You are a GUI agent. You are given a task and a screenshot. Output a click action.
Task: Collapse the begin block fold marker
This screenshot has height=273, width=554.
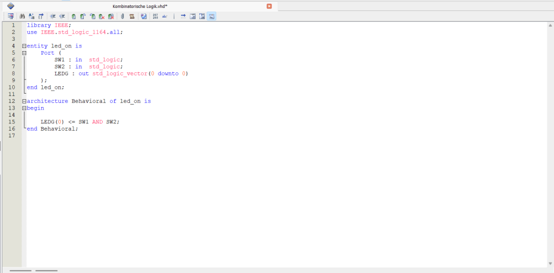[24, 108]
